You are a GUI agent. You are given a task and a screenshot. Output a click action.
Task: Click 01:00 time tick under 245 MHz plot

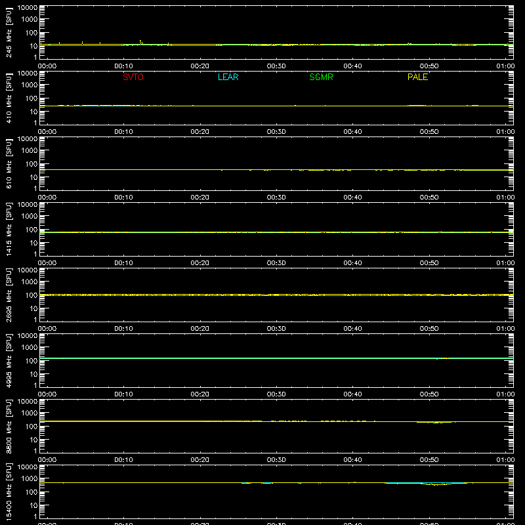coord(505,66)
